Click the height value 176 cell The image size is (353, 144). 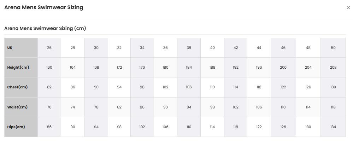pos(142,67)
